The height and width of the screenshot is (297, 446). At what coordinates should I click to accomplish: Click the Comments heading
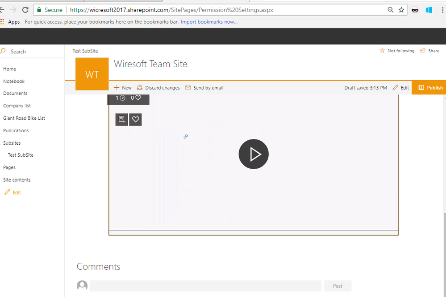coord(98,266)
